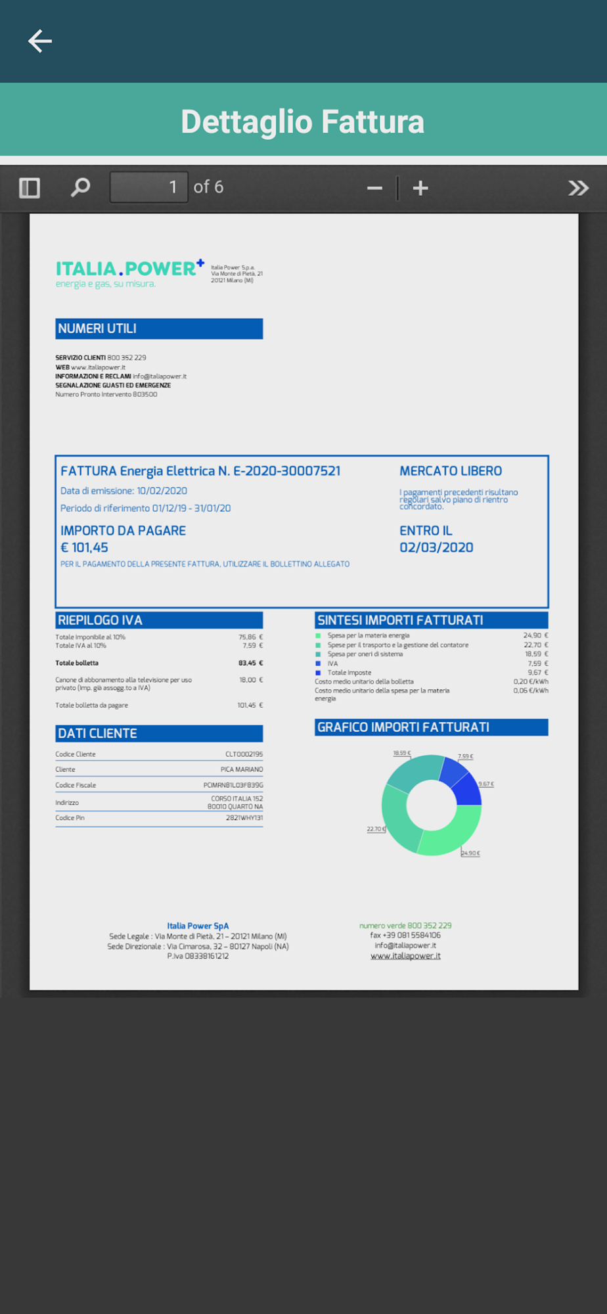The width and height of the screenshot is (607, 1314).
Task: Click INFORMAZIONI E RECLAMI email line
Action: (121, 376)
